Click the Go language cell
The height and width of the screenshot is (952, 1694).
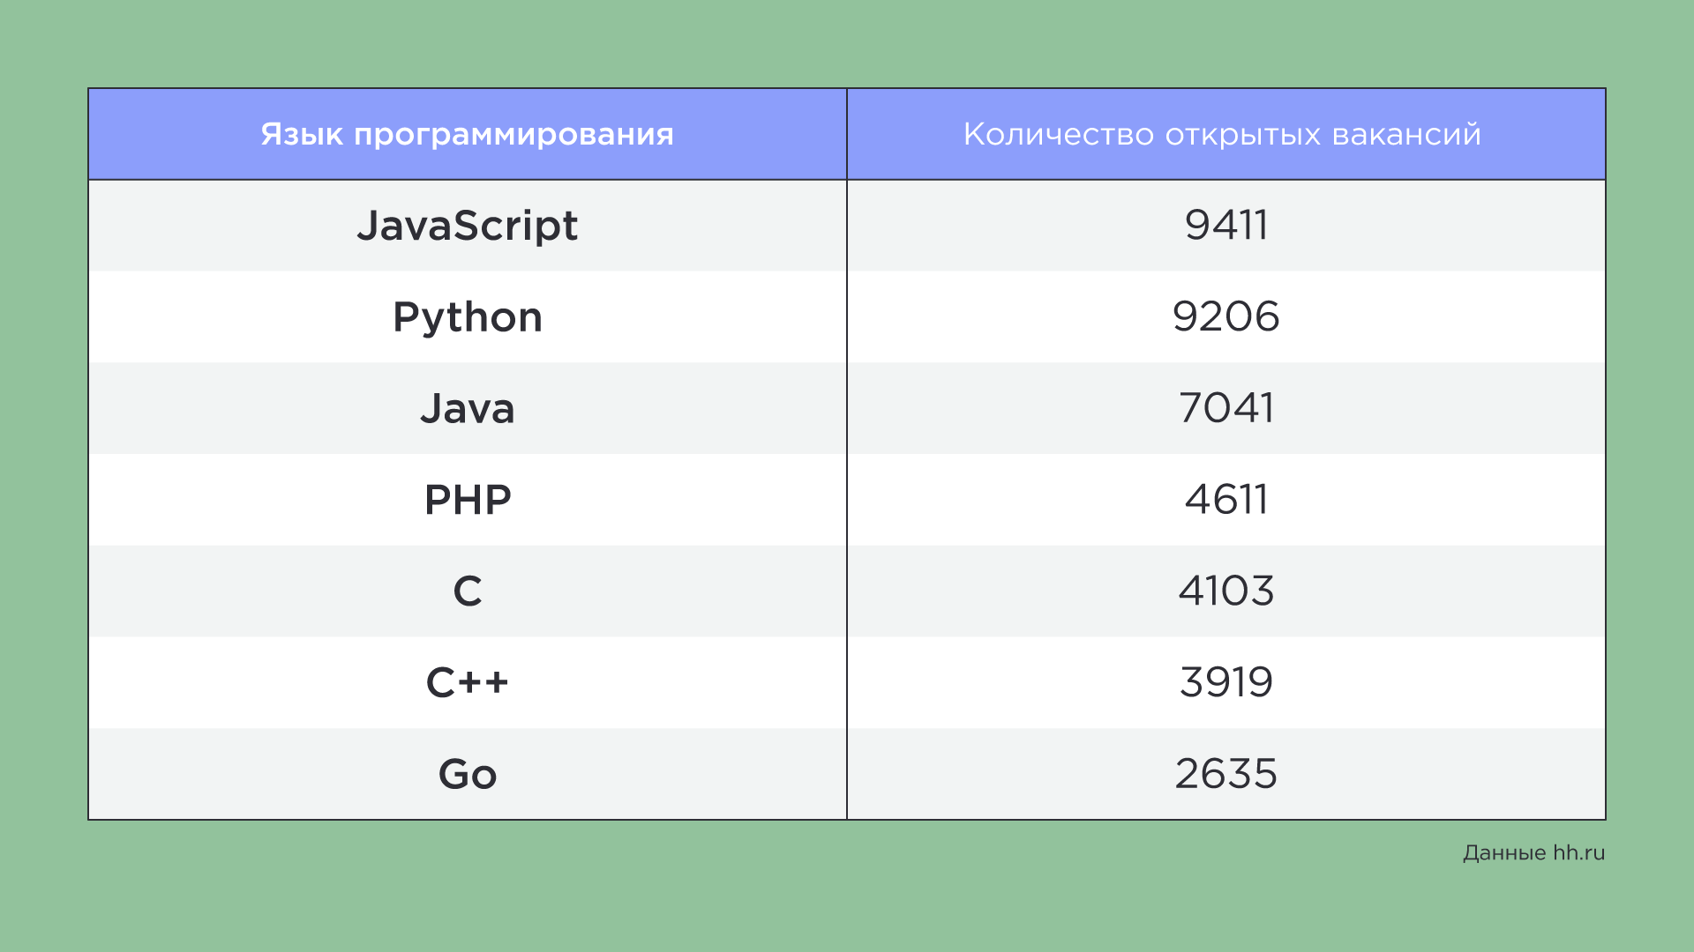[467, 774]
